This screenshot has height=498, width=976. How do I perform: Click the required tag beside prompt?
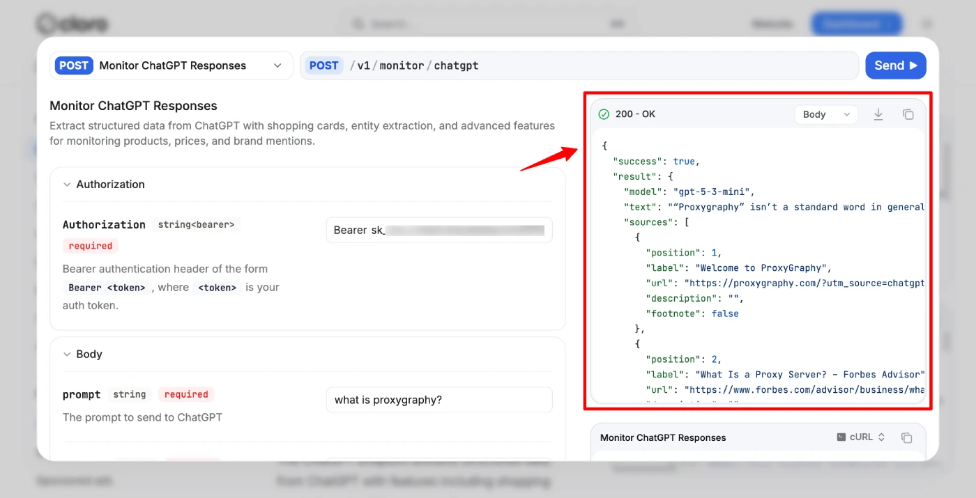coord(186,394)
